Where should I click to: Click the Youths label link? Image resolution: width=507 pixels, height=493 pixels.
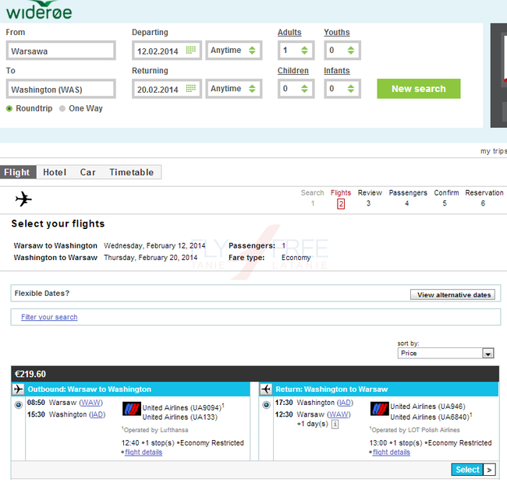337,32
